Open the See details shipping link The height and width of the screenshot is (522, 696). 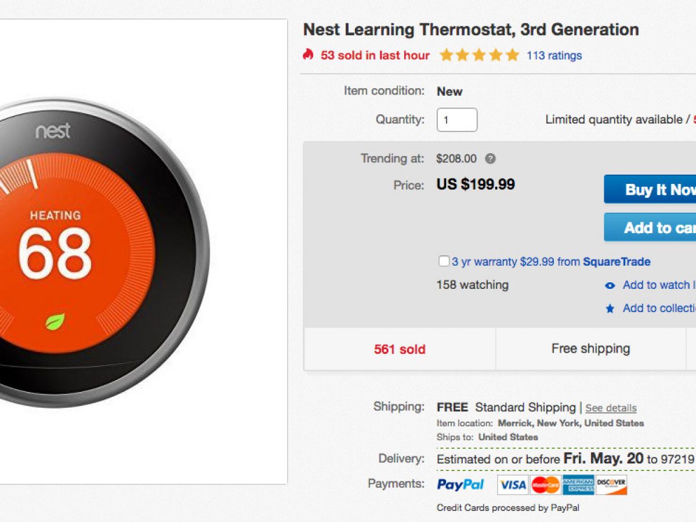pos(611,408)
